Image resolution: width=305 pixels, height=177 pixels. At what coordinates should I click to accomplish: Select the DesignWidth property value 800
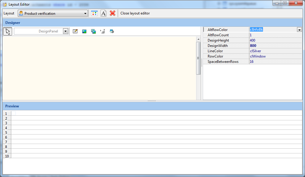click(x=253, y=46)
